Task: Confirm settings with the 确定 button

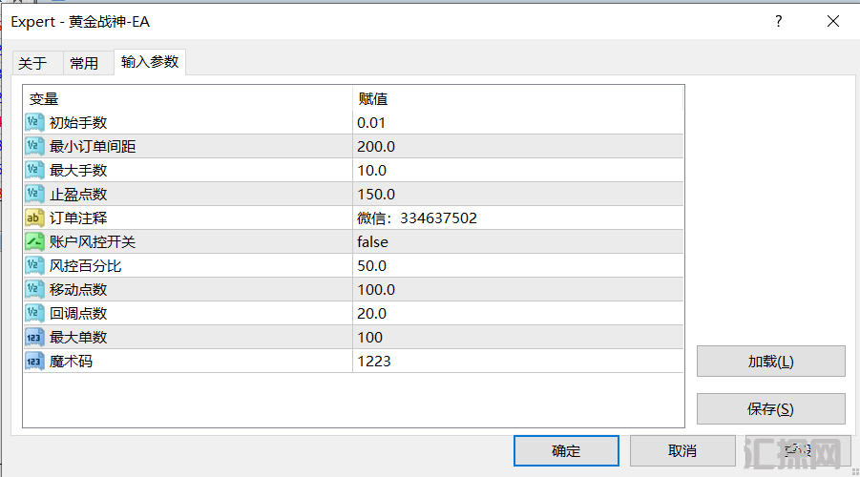Action: tap(566, 450)
